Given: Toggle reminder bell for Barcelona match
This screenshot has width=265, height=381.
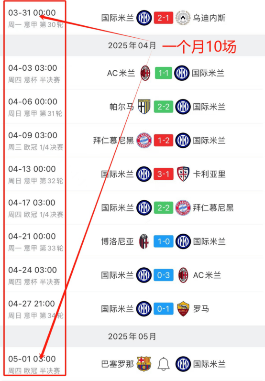Looking at the screenshot, I should pyautogui.click(x=164, y=364).
